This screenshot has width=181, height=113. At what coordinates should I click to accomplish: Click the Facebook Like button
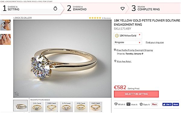pyautogui.click(x=167, y=104)
